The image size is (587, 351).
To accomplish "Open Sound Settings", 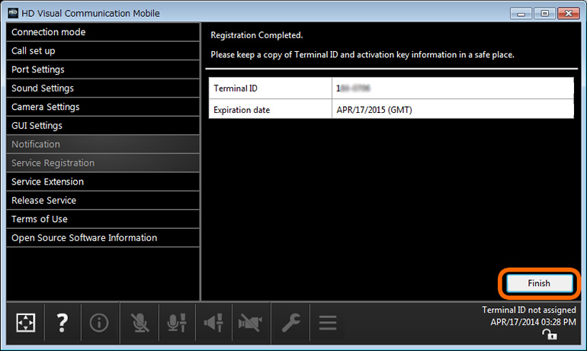I will coord(103,89).
